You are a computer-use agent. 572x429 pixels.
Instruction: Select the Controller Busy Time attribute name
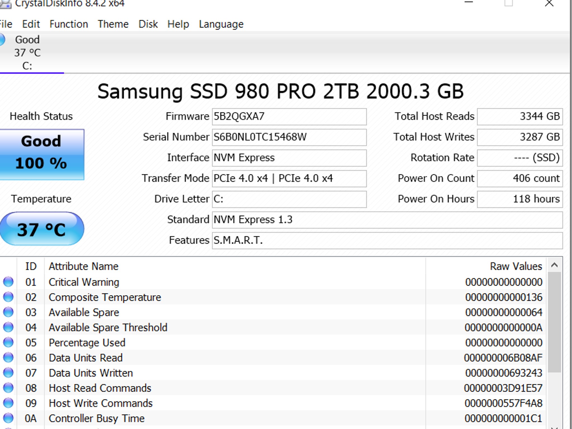click(x=96, y=418)
